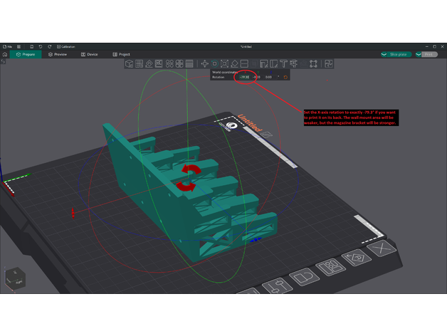Click the Add model cube icon
This screenshot has height=336, width=447.
[130, 64]
